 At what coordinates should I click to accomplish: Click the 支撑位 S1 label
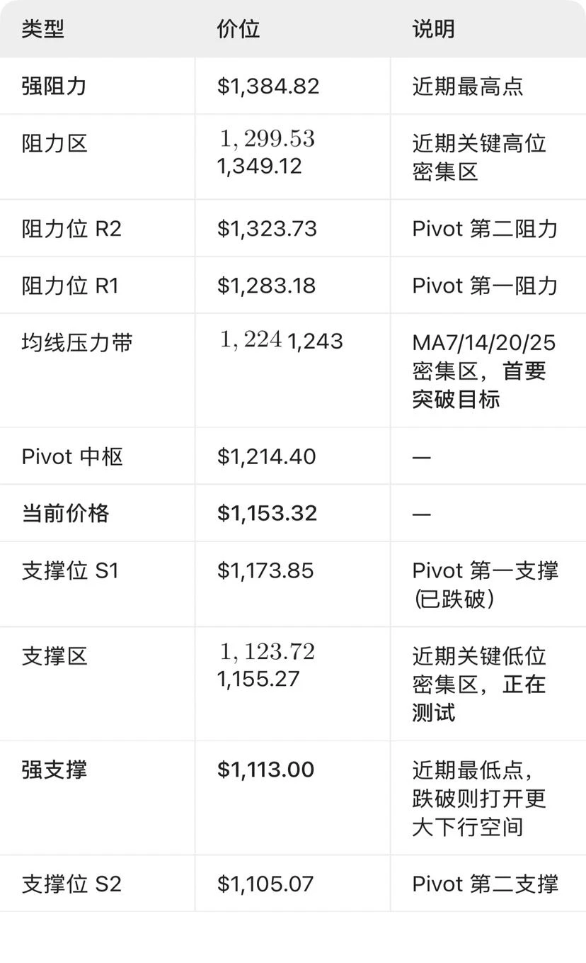[70, 570]
